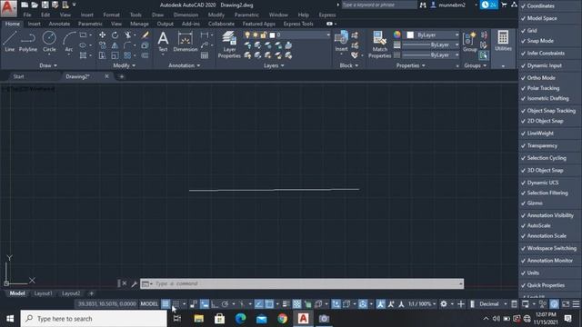Viewport: 582px width, 327px height.
Task: Toggle LineWeight option
Action: click(550, 134)
